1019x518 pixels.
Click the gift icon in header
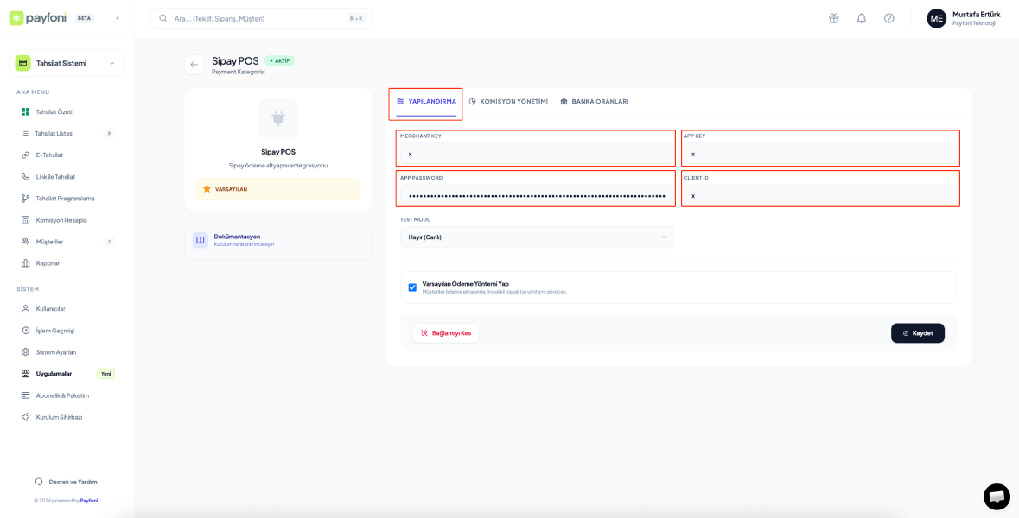833,18
